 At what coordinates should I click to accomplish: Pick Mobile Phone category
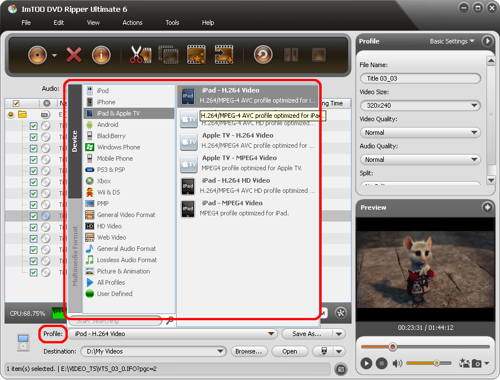pos(129,158)
